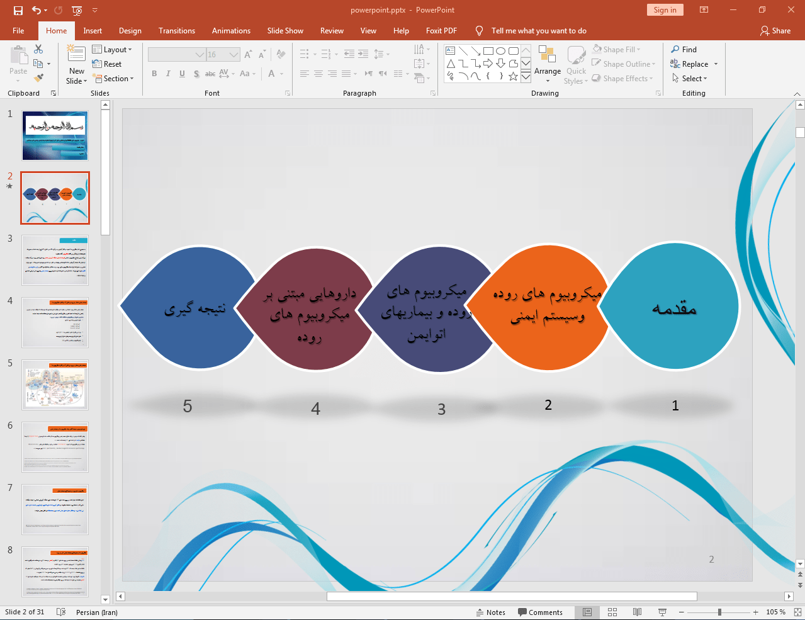Click Persian (Iran) language in status bar
This screenshot has height=620, width=805.
pos(97,612)
